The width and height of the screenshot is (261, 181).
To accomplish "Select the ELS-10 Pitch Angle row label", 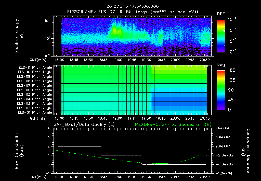I will [35, 72].
